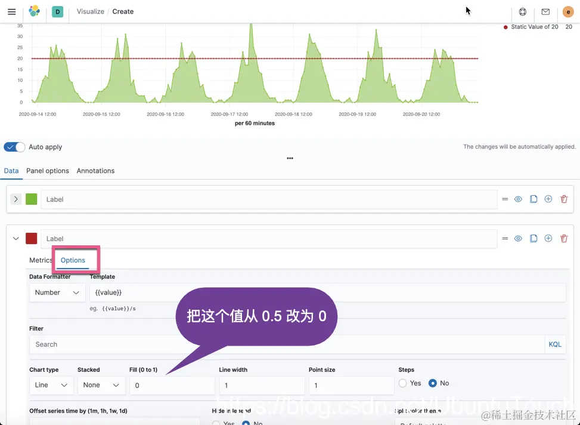Click the Static Value of 20 legend entry
580x425 pixels.
(534, 27)
